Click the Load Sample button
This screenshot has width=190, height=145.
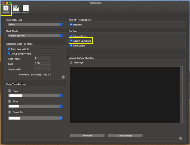pyautogui.click(x=125, y=136)
